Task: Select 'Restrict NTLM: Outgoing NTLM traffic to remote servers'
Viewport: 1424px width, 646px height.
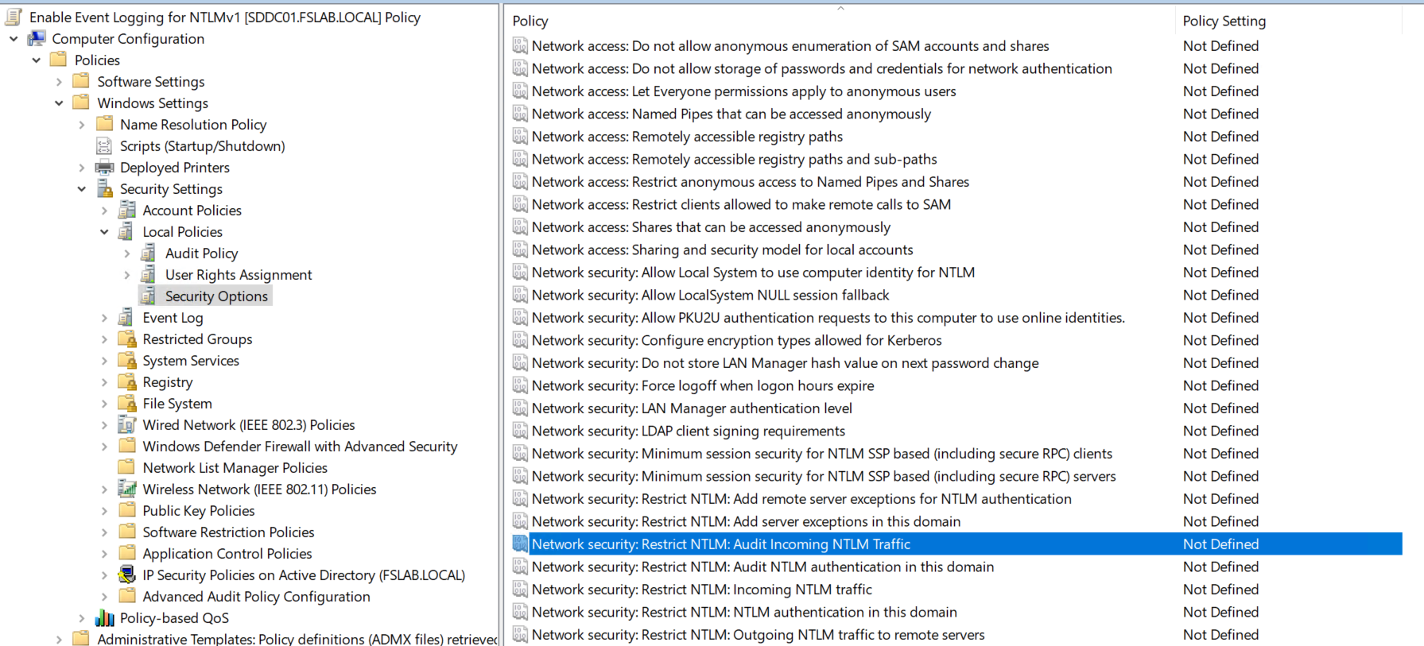Action: coord(758,634)
